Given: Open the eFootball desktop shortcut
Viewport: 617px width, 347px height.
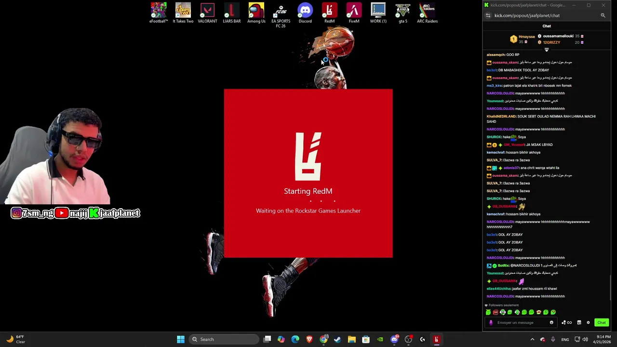Looking at the screenshot, I should tap(159, 13).
